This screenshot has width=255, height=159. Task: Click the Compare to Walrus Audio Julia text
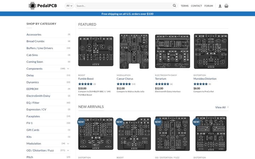click(x=130, y=92)
